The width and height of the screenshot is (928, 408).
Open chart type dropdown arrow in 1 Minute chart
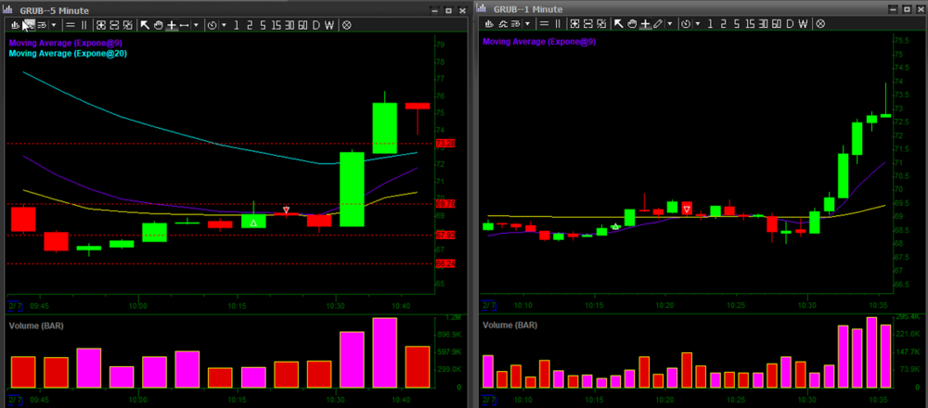coord(527,25)
